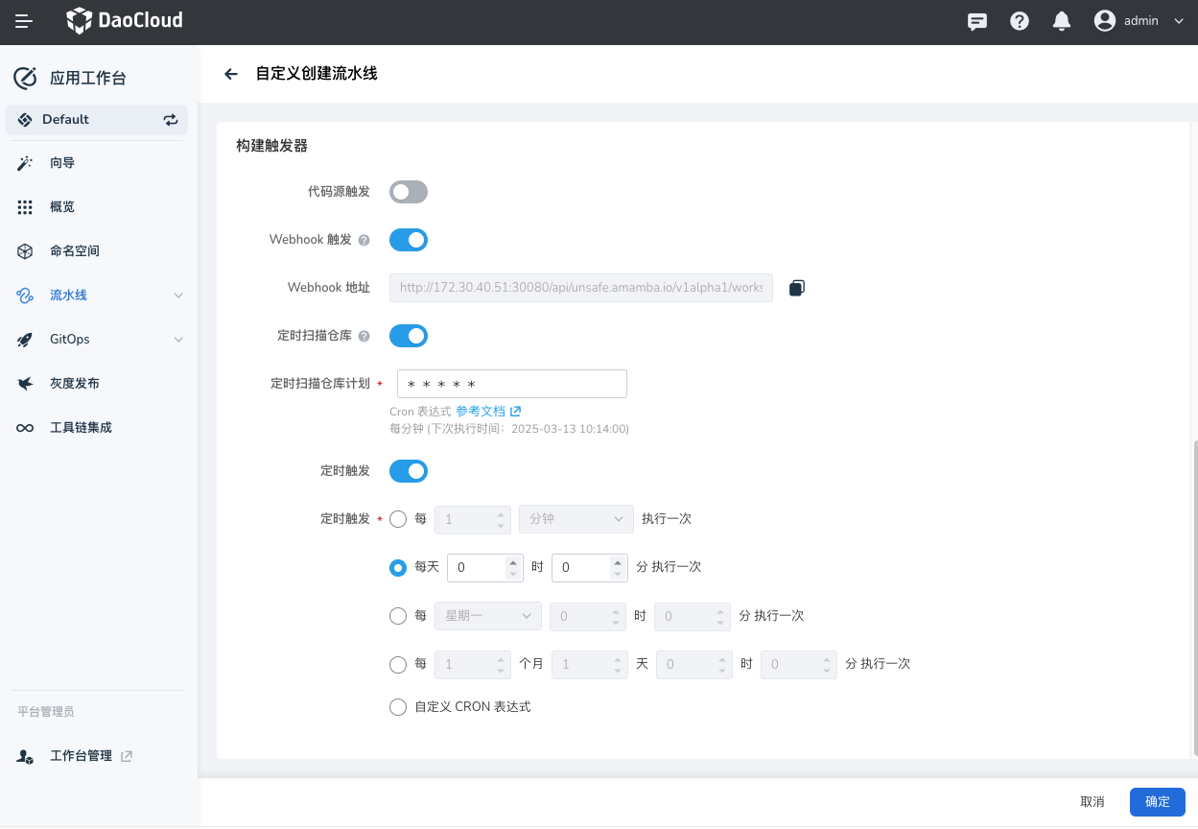
Task: Open the notifications bell
Action: click(1062, 21)
